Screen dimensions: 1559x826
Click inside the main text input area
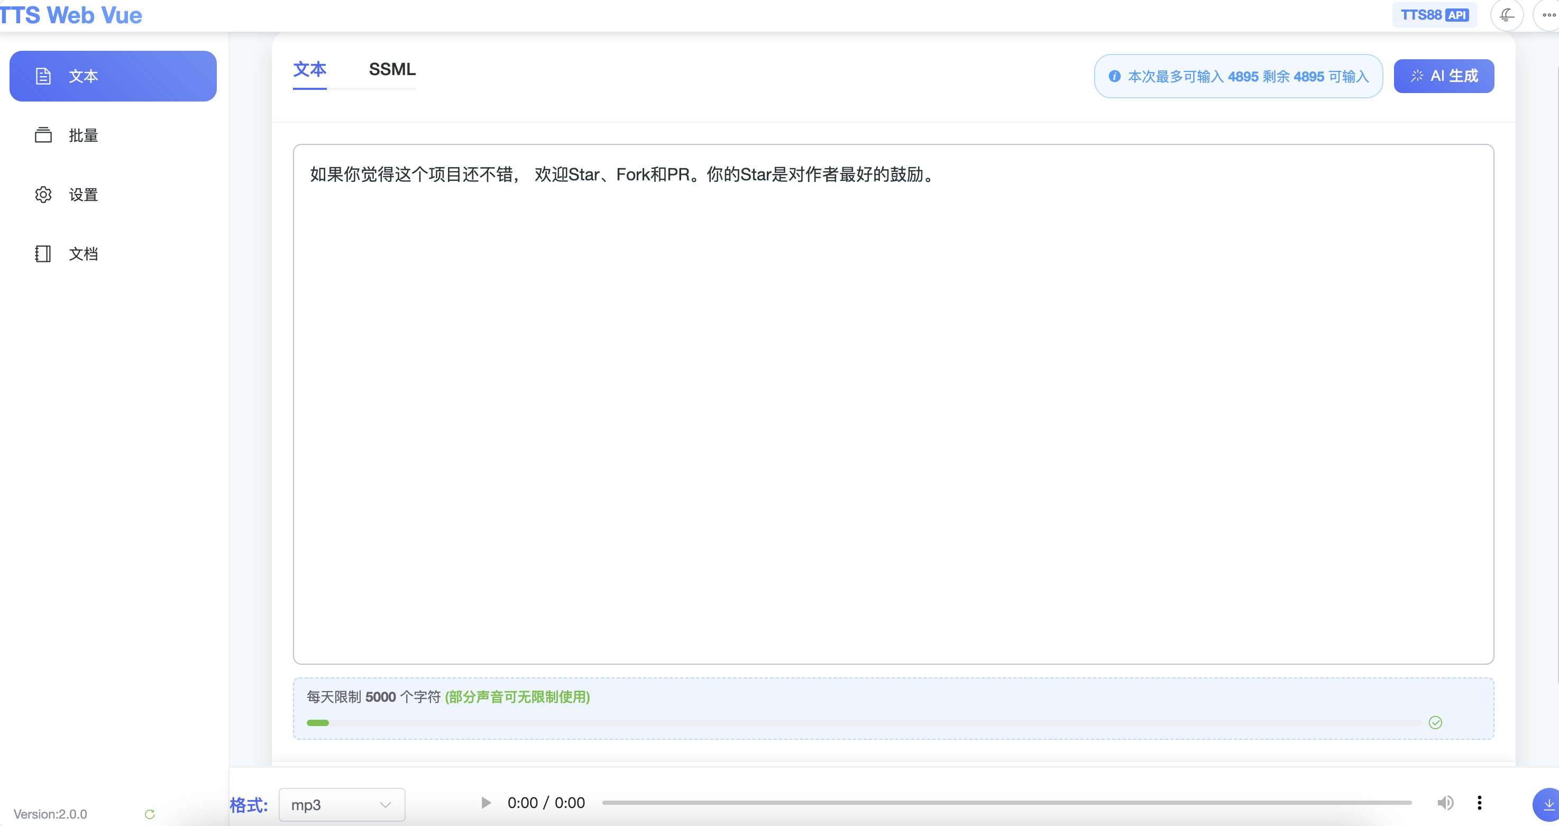pos(893,403)
